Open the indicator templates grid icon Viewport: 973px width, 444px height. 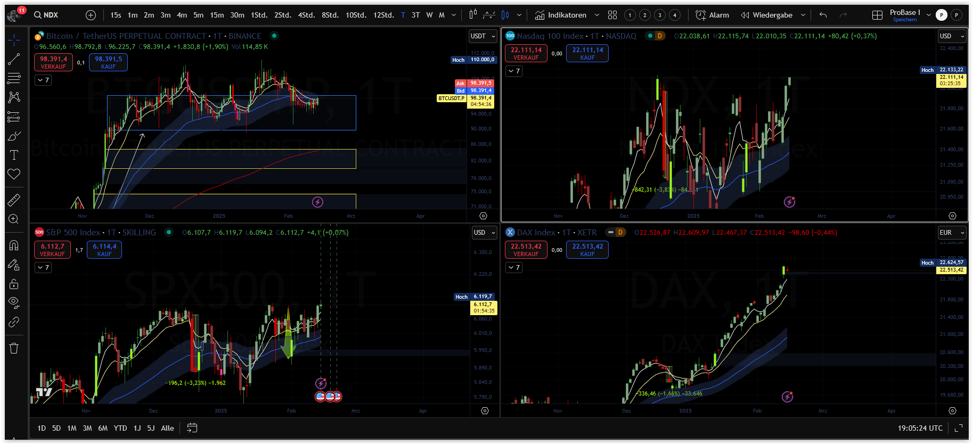[x=612, y=15]
